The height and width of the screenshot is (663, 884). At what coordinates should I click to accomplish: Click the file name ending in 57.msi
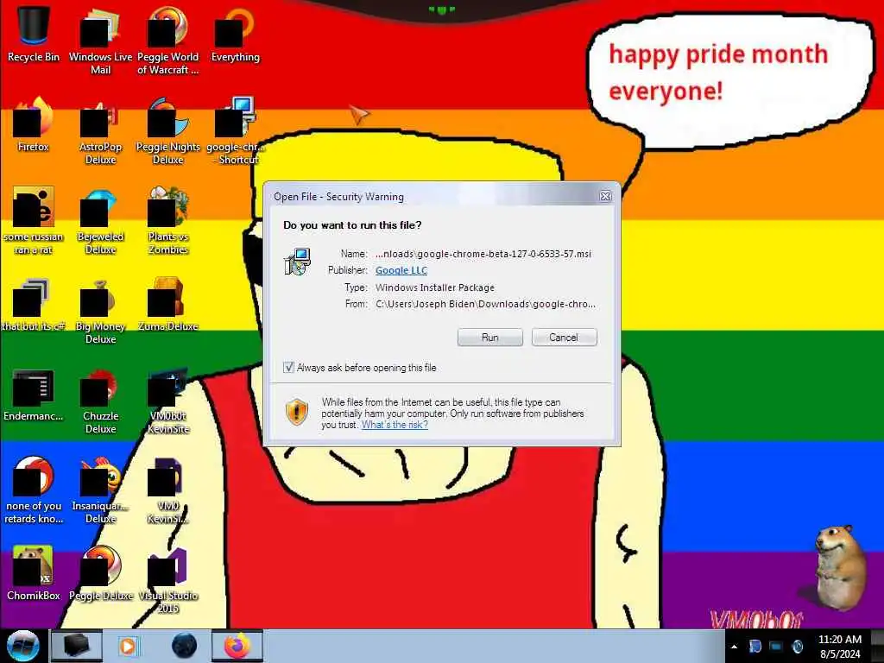[483, 254]
